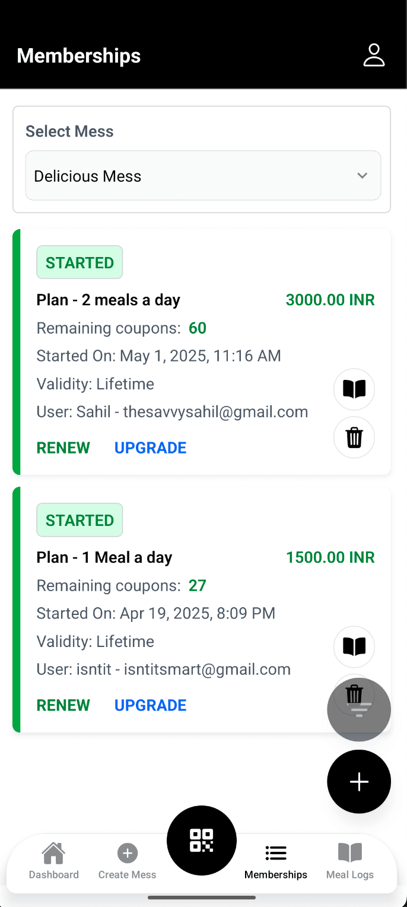The height and width of the screenshot is (907, 407).
Task: Open meal log book for Sahil's membership
Action: [354, 389]
